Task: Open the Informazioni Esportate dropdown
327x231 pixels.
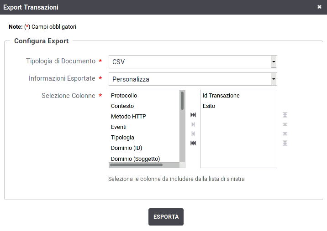Action: (193, 79)
